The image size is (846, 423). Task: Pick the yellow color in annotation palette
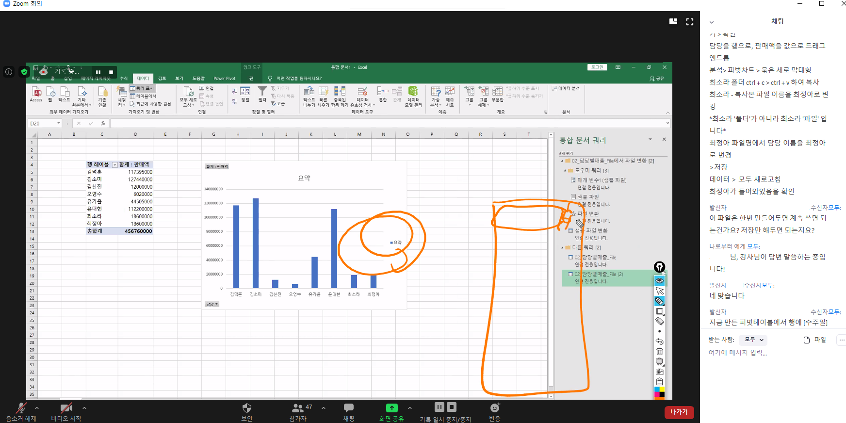[x=662, y=390]
